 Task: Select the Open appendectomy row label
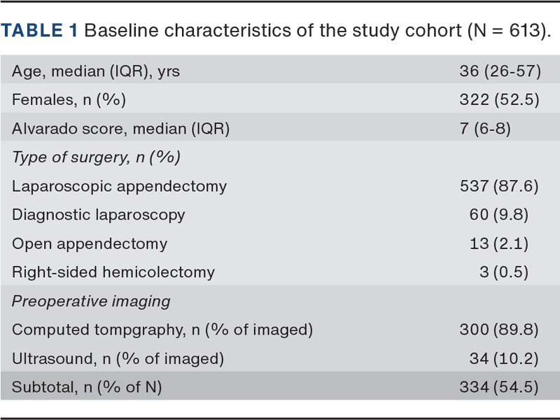[90, 244]
